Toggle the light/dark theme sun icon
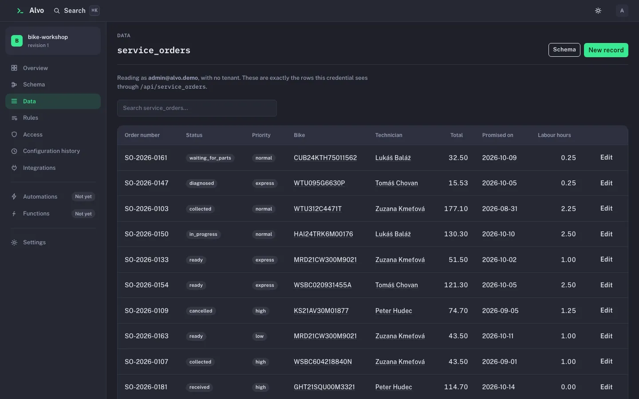The width and height of the screenshot is (639, 399). tap(598, 11)
